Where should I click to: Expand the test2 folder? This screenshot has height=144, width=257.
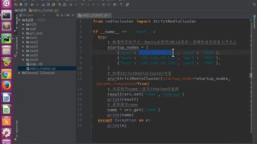point(23,42)
